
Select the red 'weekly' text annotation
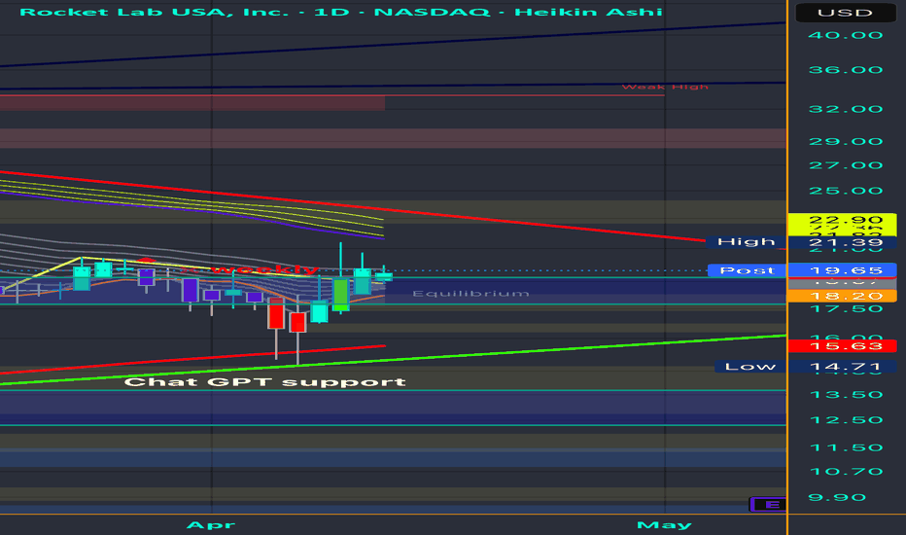(265, 269)
